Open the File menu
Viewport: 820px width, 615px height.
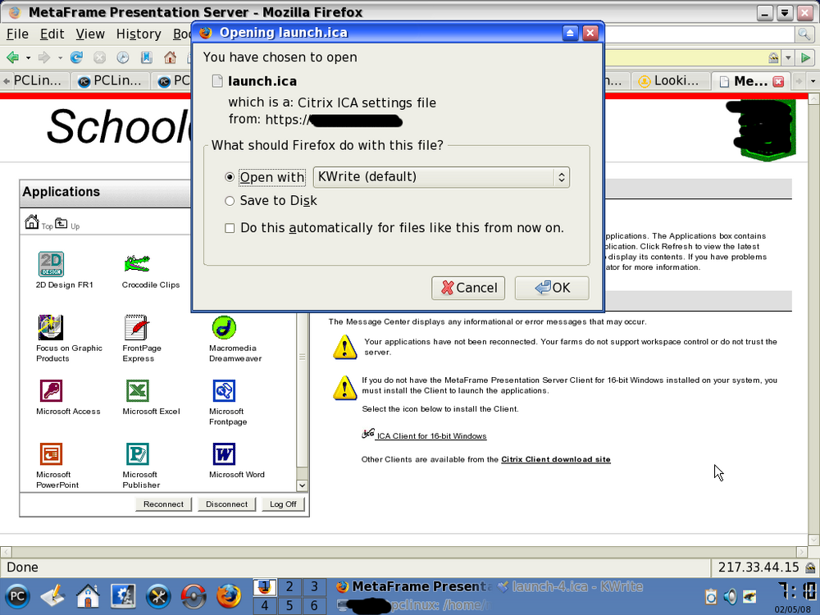pyautogui.click(x=17, y=34)
